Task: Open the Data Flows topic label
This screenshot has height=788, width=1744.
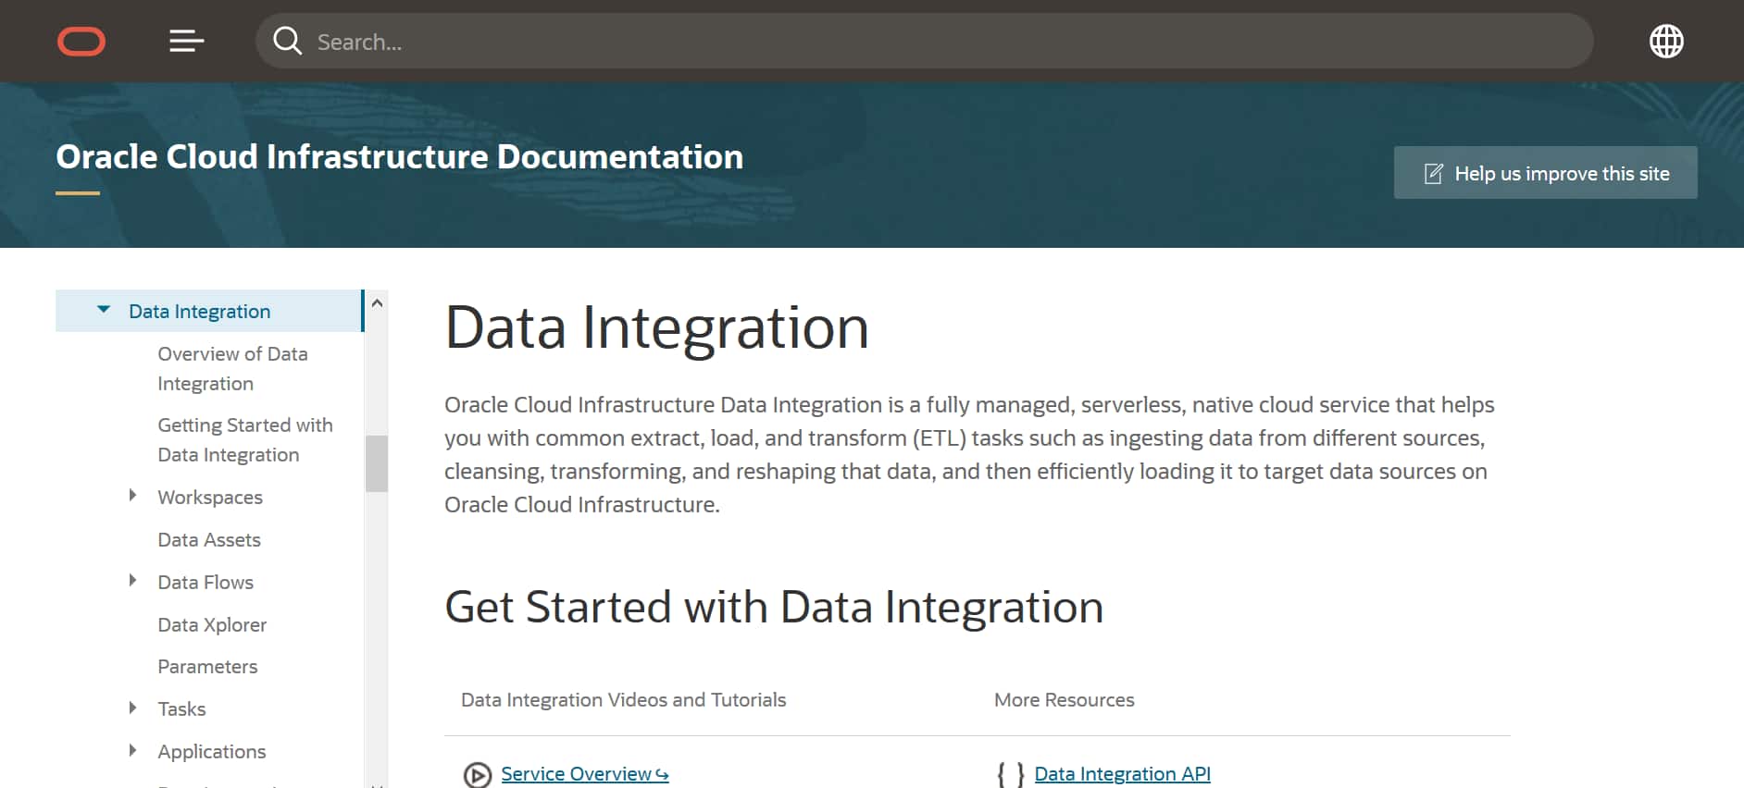Action: pyautogui.click(x=206, y=582)
